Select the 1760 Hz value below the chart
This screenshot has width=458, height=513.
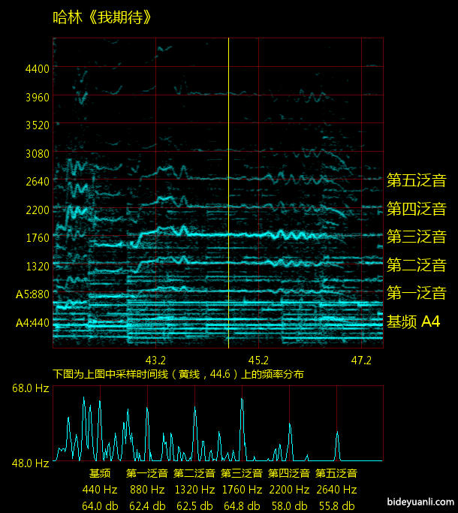click(x=242, y=490)
